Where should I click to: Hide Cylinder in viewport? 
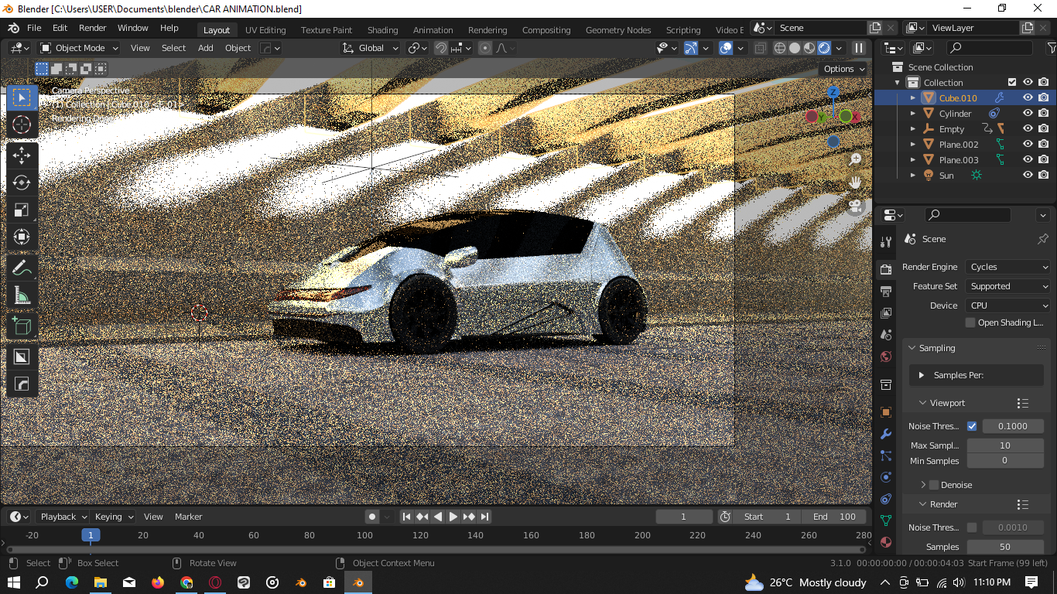click(1028, 114)
